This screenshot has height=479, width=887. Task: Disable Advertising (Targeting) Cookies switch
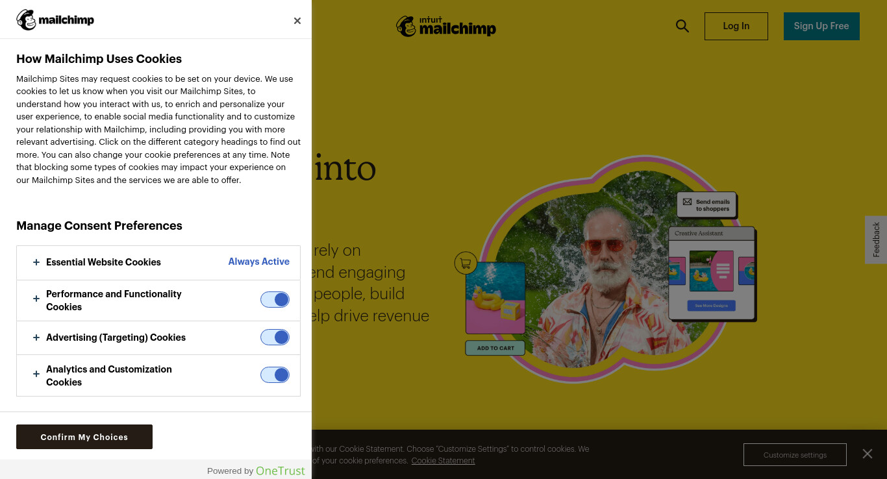click(x=275, y=338)
